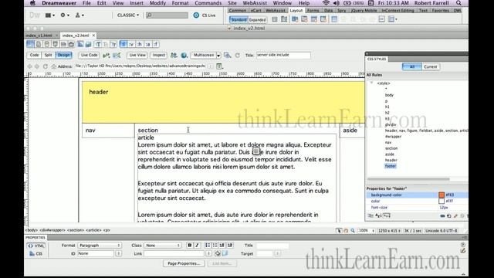The height and width of the screenshot is (278, 494).
Task: Select the Spry tab in Insert bar
Action: (x=341, y=10)
